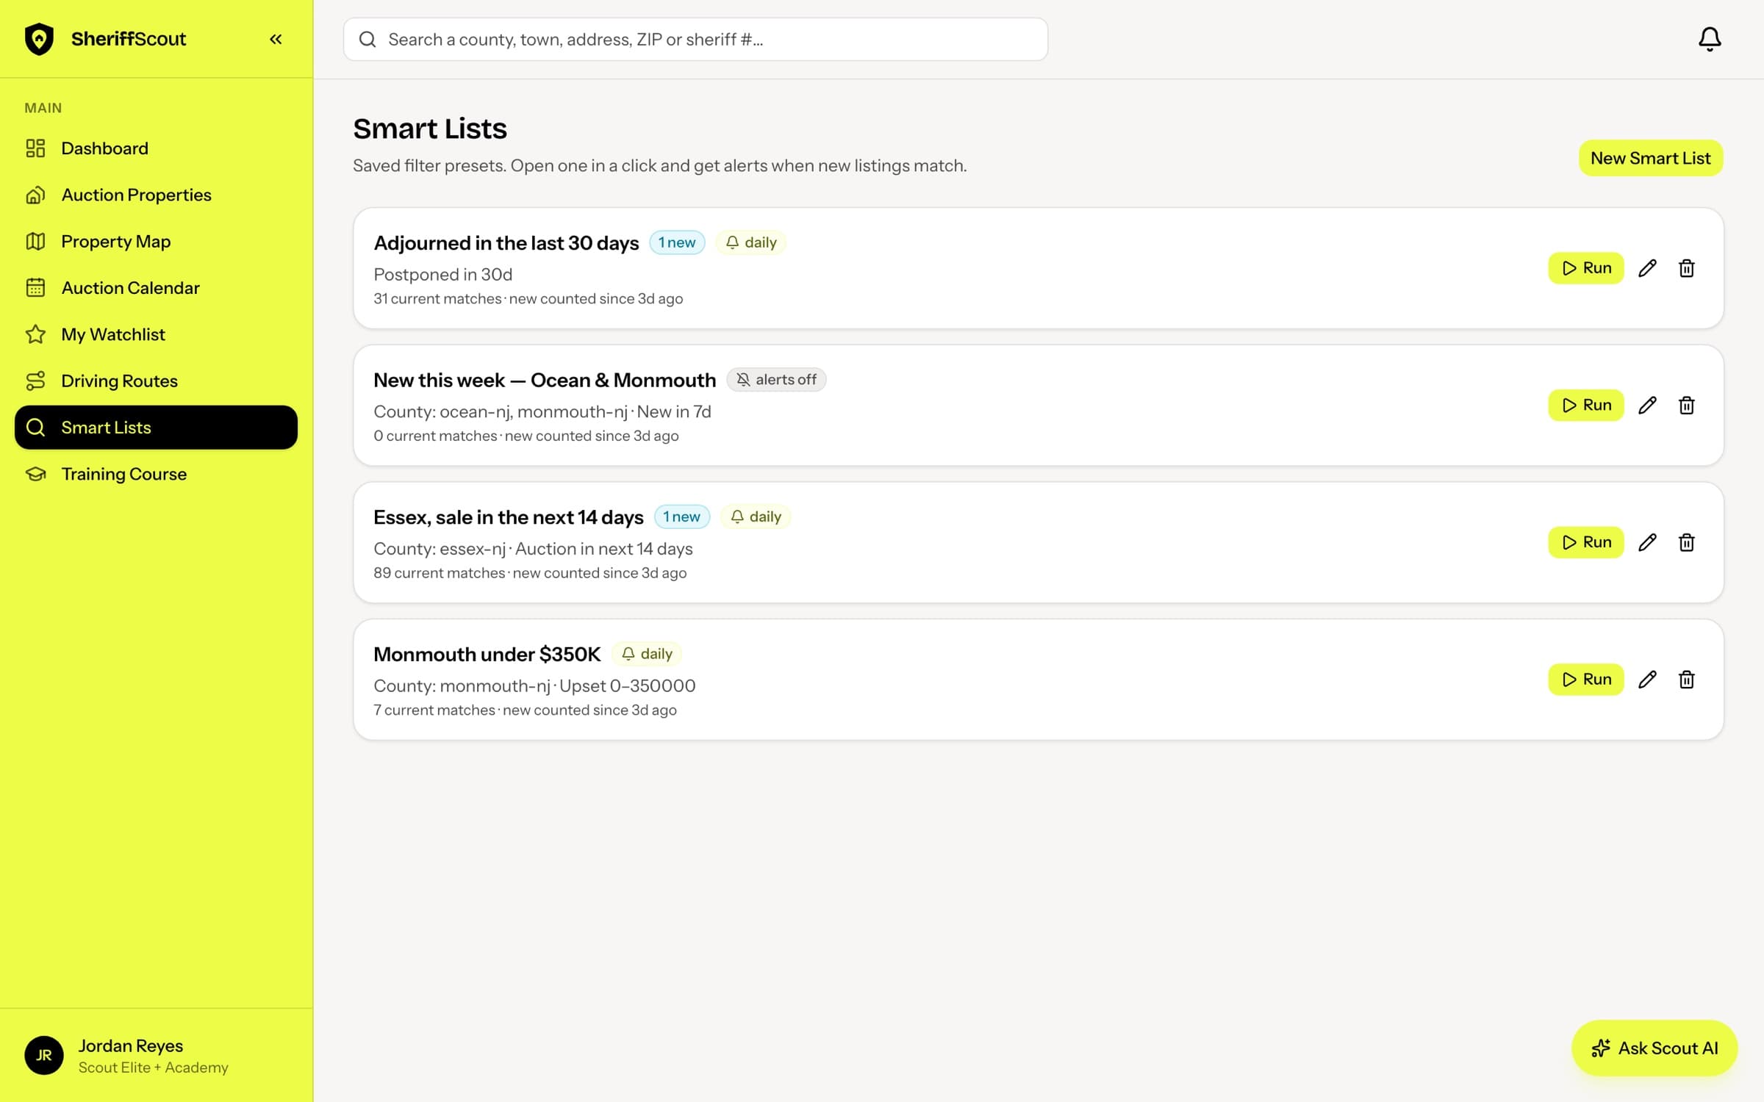The image size is (1764, 1102).
Task: Open the Adjourned in the last 30 days title
Action: (x=506, y=242)
